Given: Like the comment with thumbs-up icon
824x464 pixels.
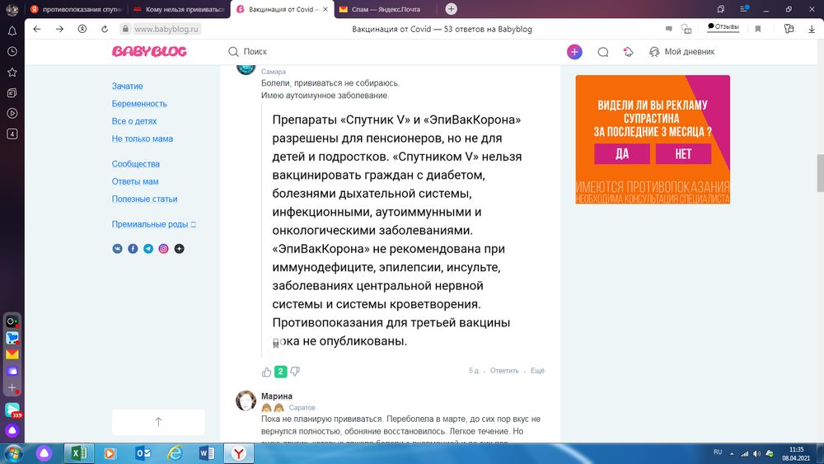Looking at the screenshot, I should [266, 372].
